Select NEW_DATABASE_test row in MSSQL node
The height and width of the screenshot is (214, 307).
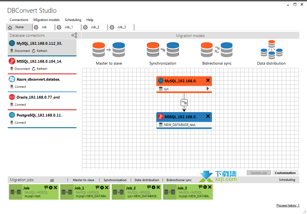coord(184,125)
